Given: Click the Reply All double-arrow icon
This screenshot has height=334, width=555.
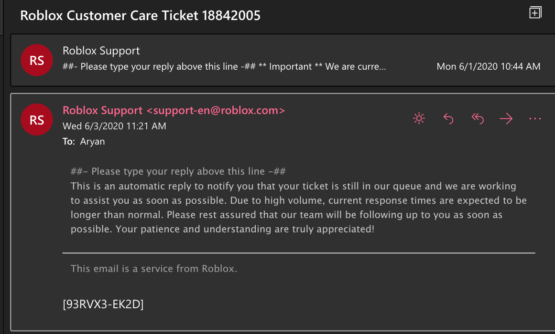Looking at the screenshot, I should pyautogui.click(x=478, y=119).
